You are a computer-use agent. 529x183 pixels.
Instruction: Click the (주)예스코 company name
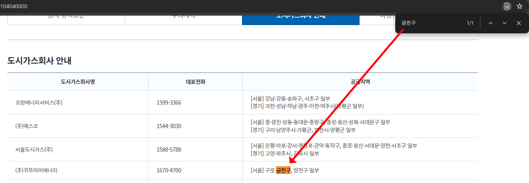click(x=27, y=126)
